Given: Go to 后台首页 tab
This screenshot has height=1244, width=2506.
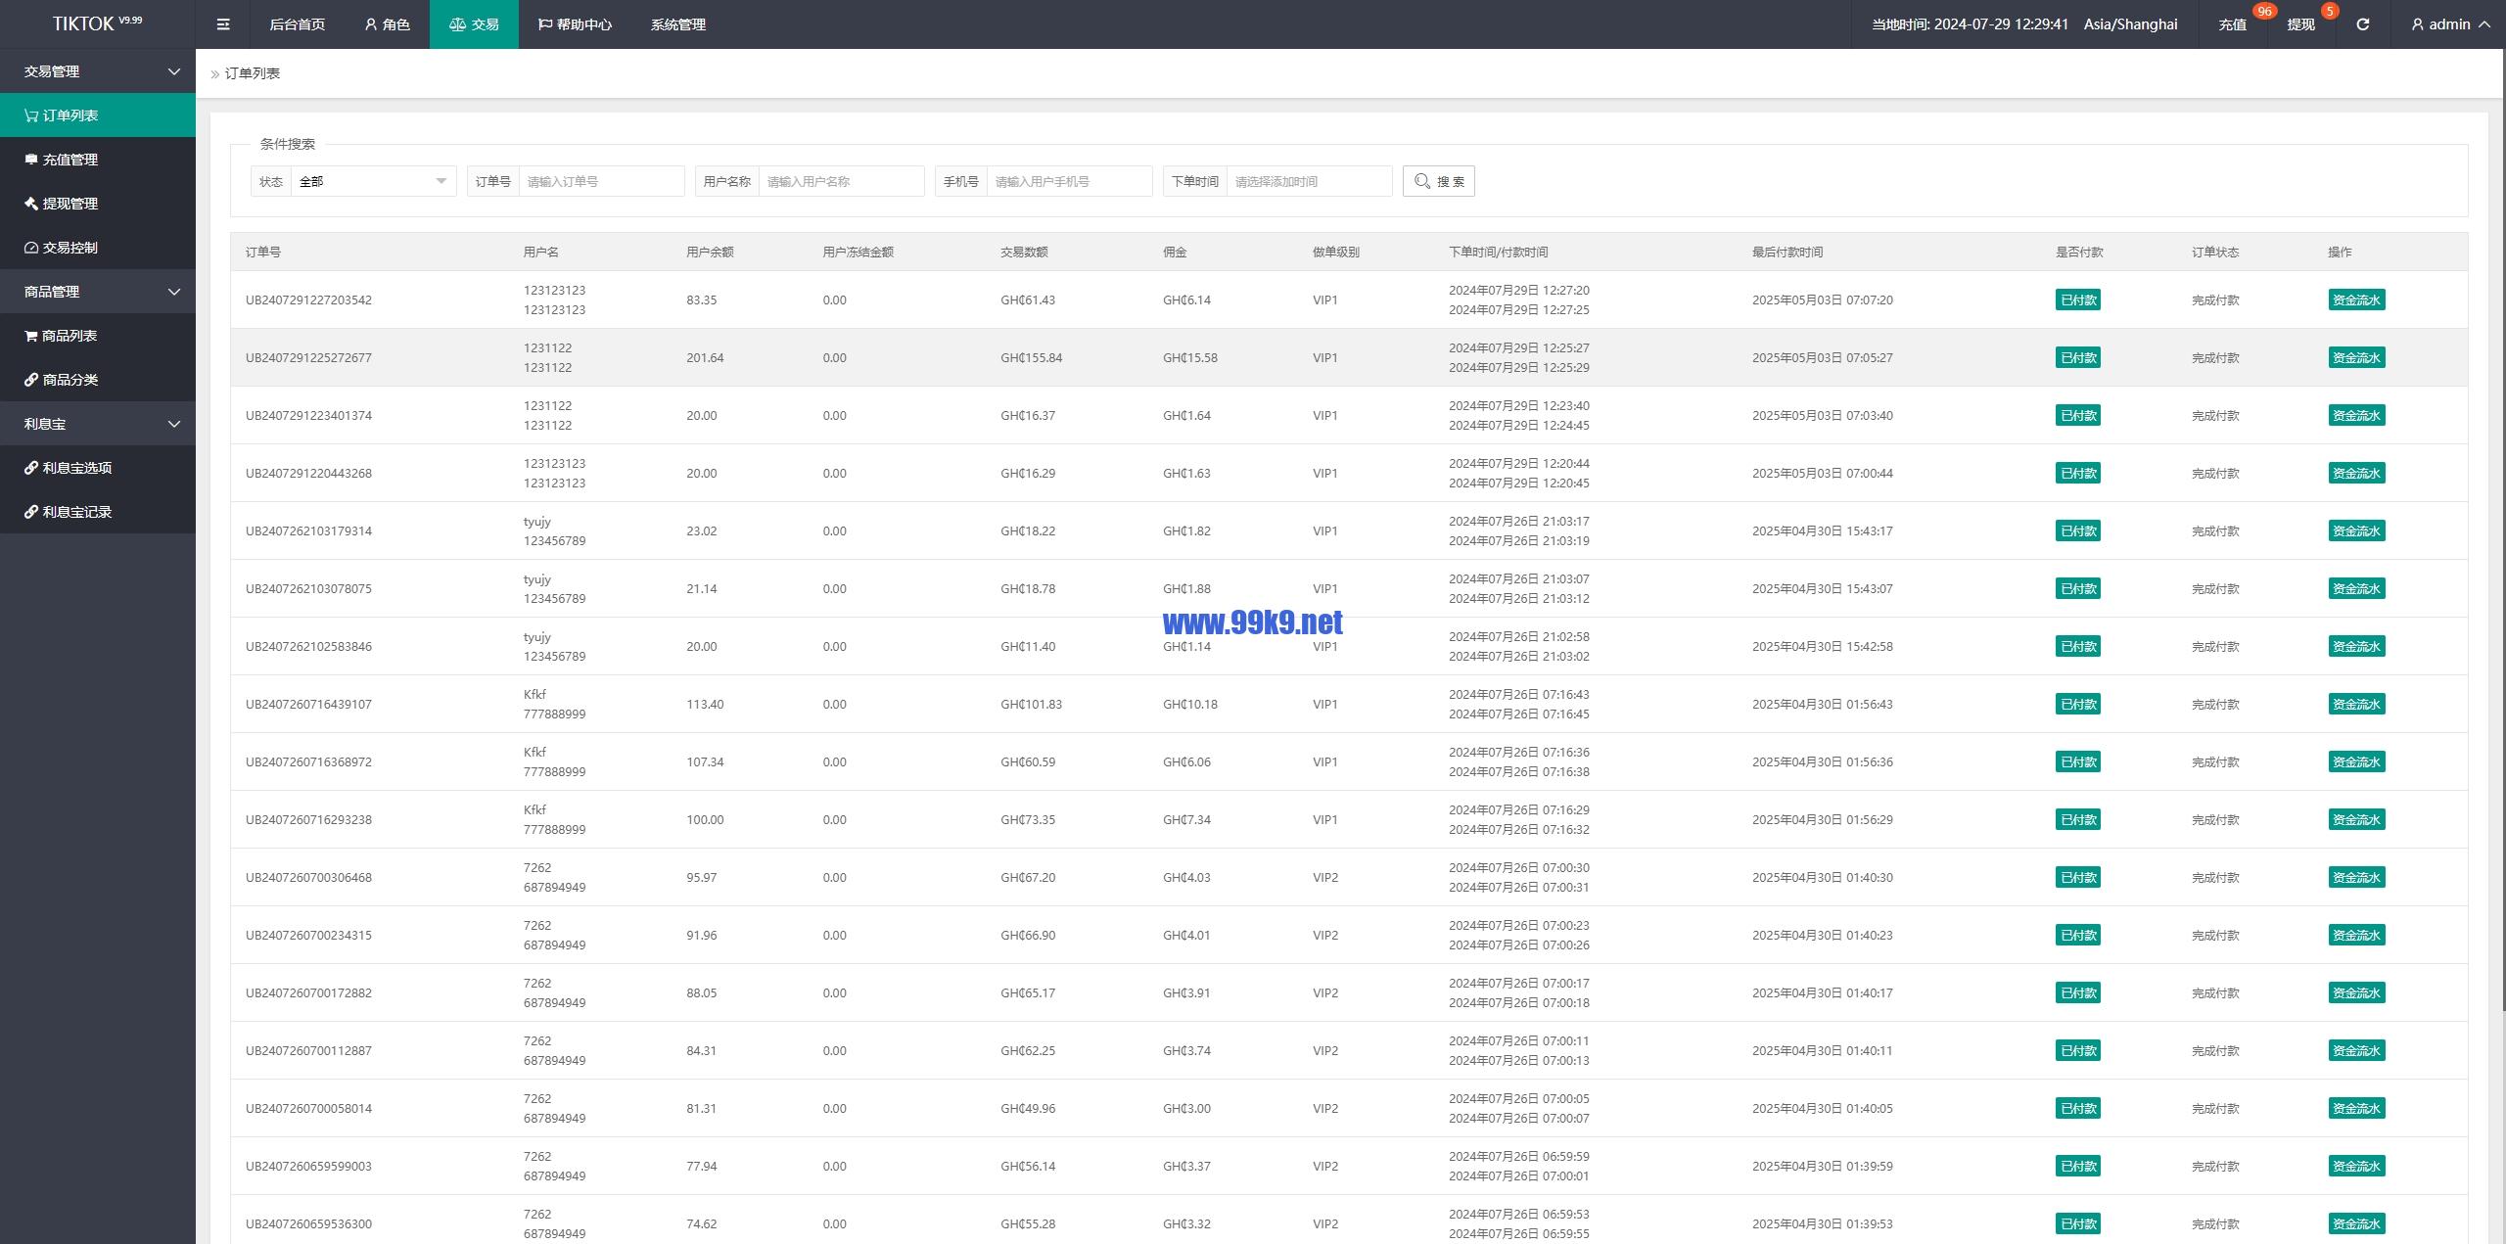Looking at the screenshot, I should point(297,24).
